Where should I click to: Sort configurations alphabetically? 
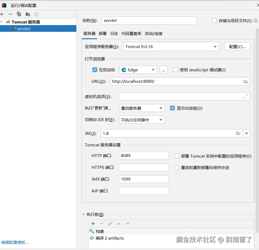coord(36,14)
